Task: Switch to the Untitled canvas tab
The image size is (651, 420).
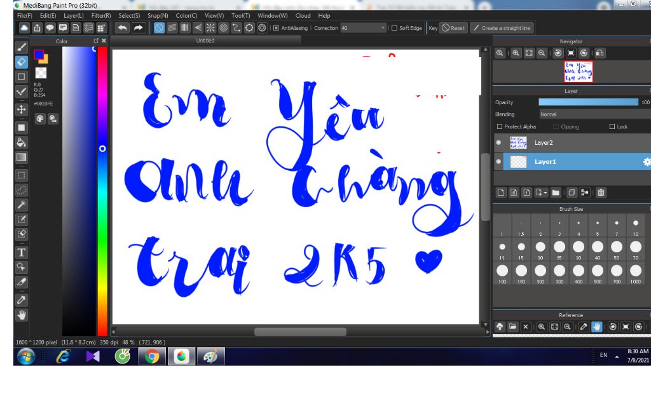Action: pos(205,41)
